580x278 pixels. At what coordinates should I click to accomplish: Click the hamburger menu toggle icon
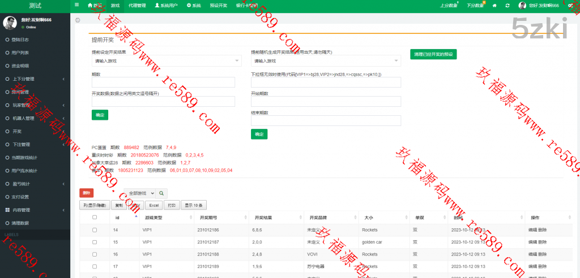77,5
